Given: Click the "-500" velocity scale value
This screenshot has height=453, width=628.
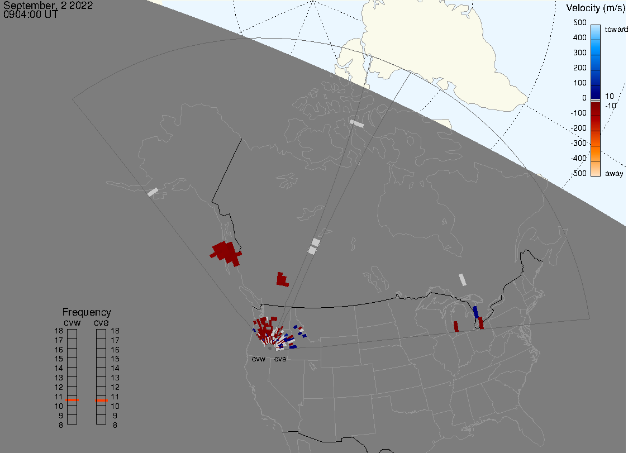Looking at the screenshot, I should 578,173.
